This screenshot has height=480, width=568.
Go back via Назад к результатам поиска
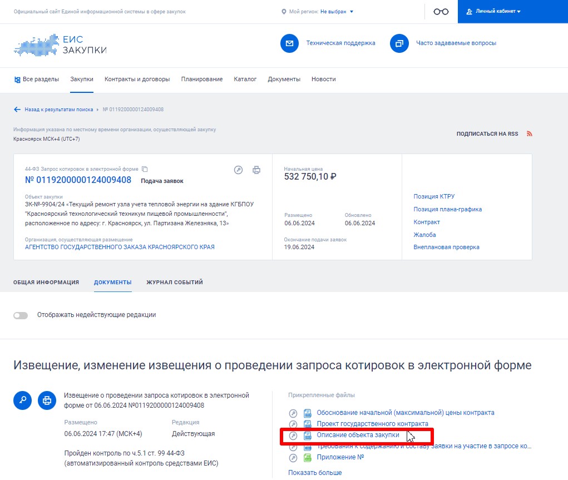[x=58, y=110]
